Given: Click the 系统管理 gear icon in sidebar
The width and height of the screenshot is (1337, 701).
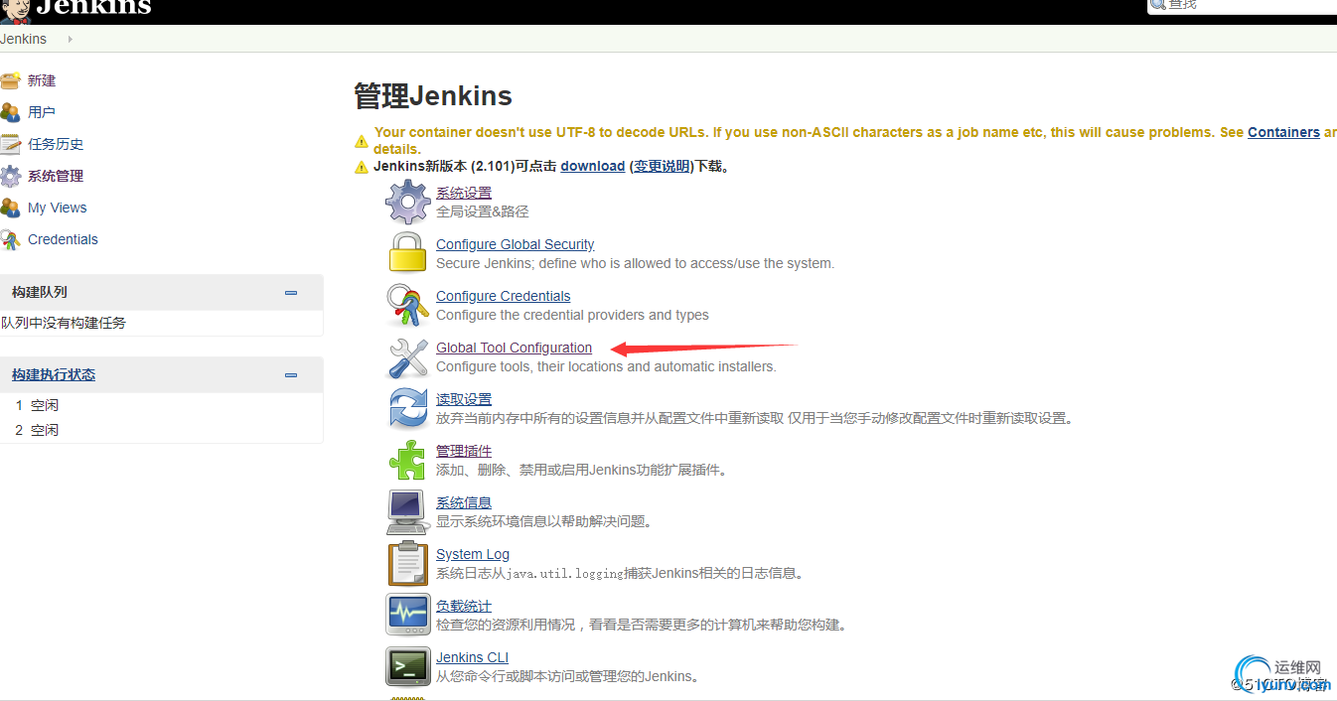Looking at the screenshot, I should (10, 176).
